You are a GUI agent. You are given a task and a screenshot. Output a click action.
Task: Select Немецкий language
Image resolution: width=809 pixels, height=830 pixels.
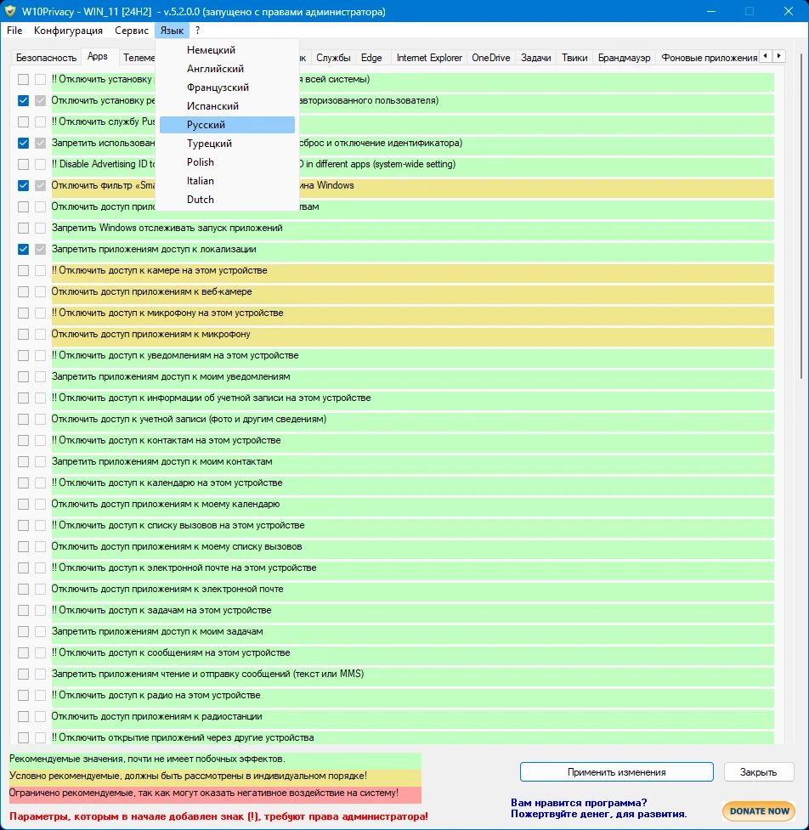pyautogui.click(x=227, y=50)
